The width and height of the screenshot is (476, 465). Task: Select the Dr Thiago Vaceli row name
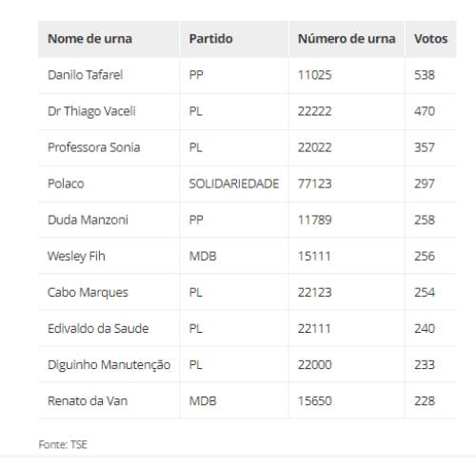91,111
